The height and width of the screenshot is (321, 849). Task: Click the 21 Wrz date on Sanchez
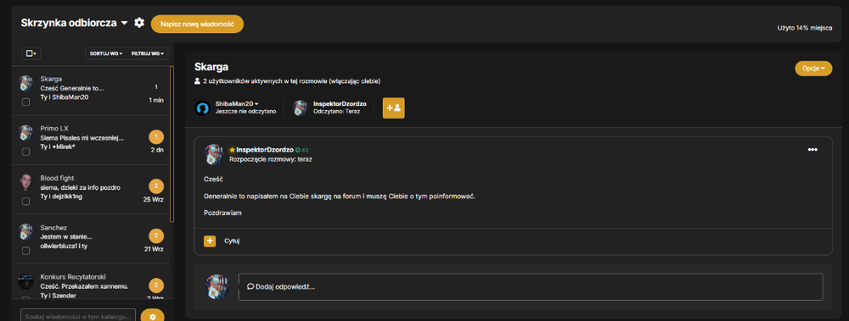click(x=154, y=249)
